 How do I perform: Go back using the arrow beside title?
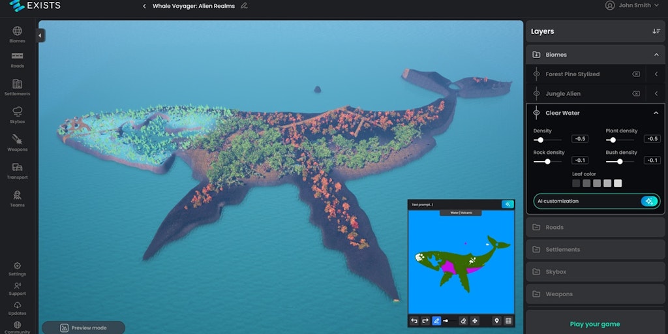click(x=144, y=6)
